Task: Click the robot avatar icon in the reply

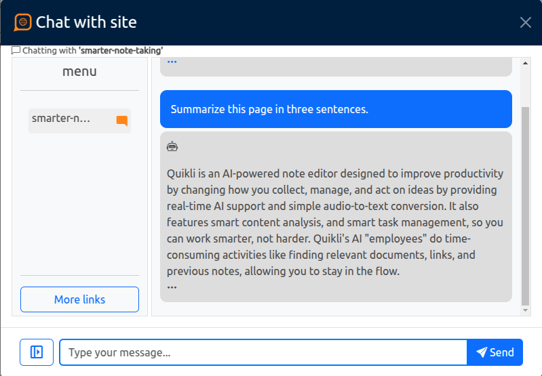Action: point(172,146)
